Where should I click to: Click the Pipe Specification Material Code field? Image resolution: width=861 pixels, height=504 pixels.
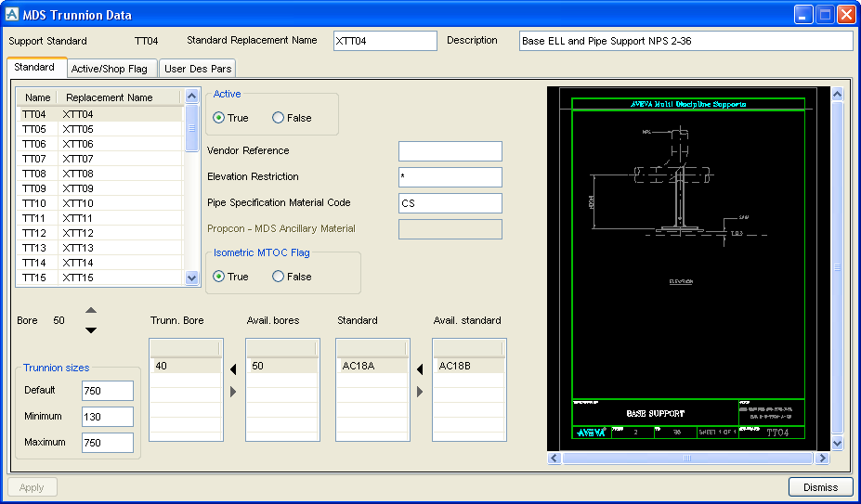point(450,203)
